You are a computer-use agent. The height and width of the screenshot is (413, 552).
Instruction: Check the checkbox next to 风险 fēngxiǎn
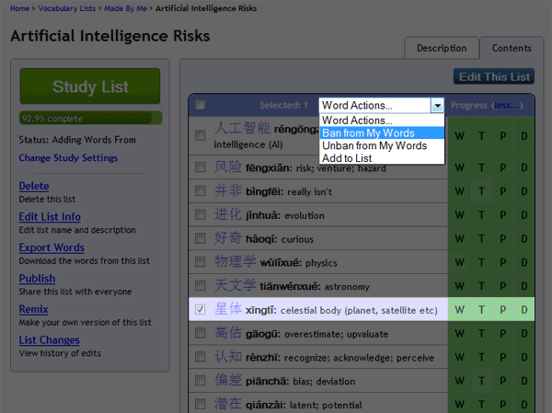click(x=201, y=166)
